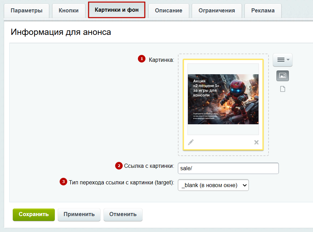Open the Кнопки tab
313x232 pixels.
point(69,11)
